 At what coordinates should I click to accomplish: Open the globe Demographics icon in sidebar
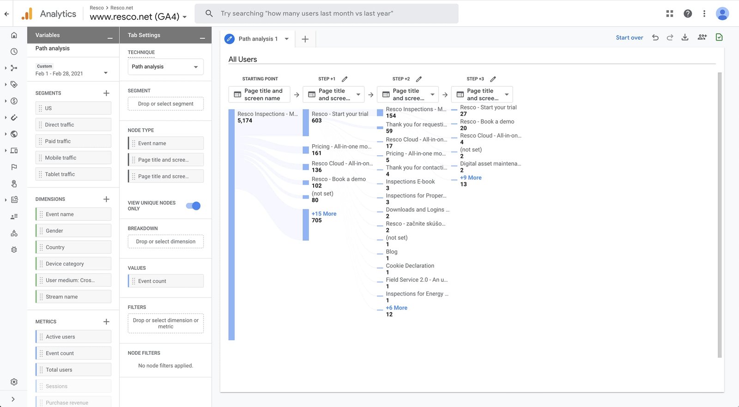click(x=14, y=134)
